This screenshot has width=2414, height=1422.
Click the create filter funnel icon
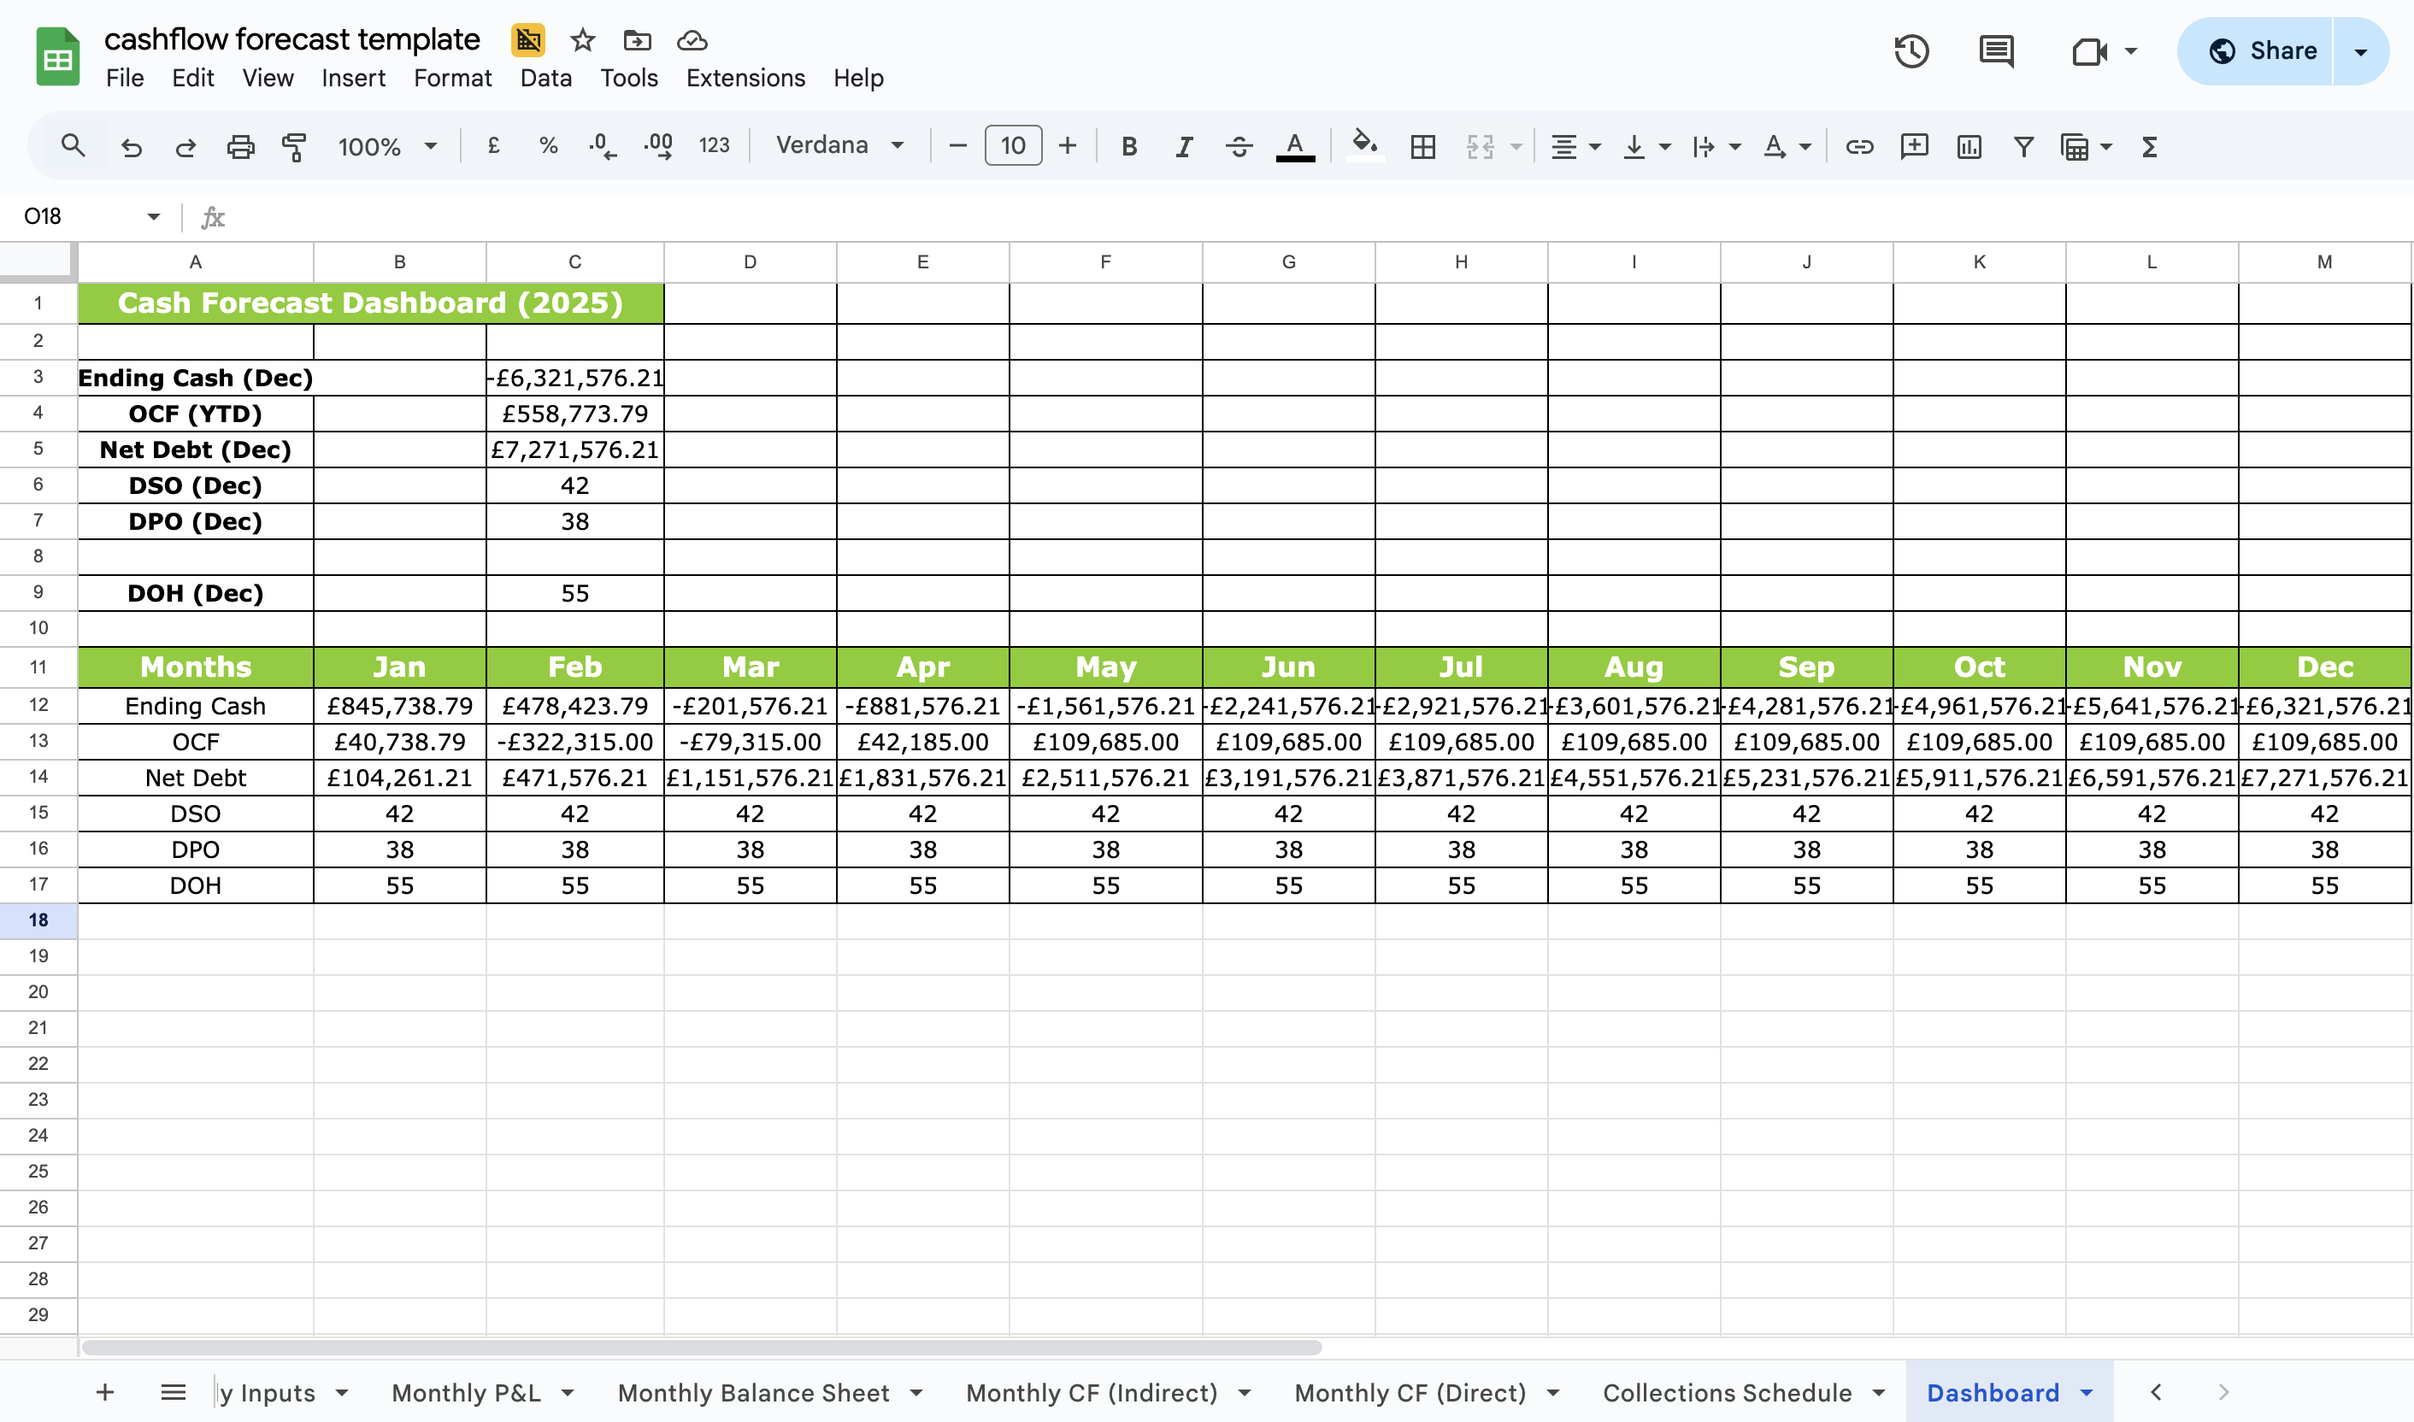pyautogui.click(x=2023, y=147)
